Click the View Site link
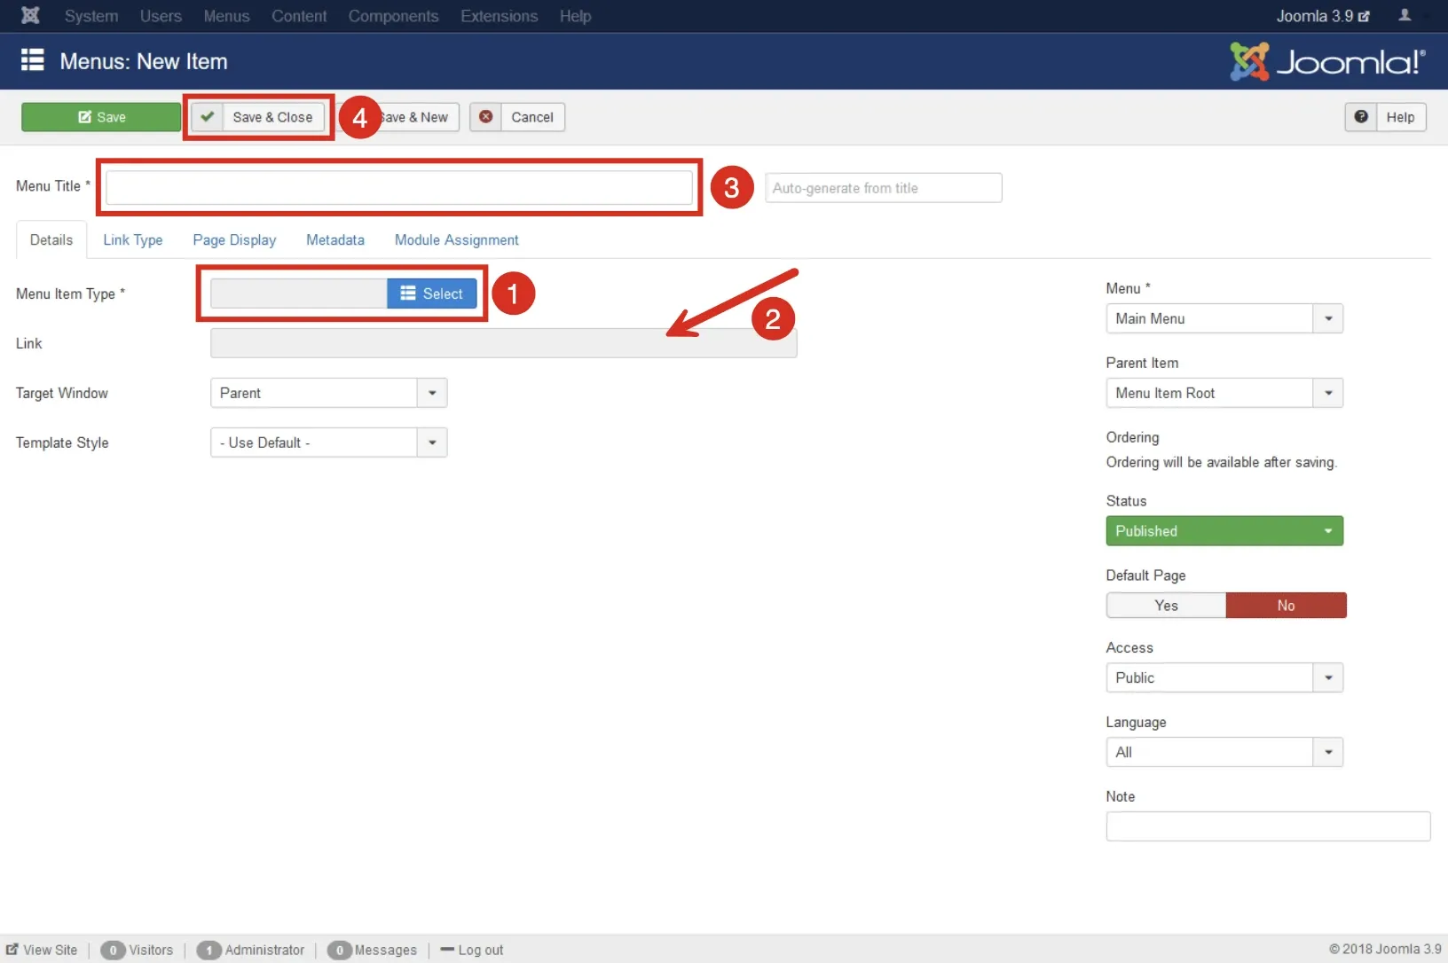This screenshot has width=1448, height=963. 42,950
